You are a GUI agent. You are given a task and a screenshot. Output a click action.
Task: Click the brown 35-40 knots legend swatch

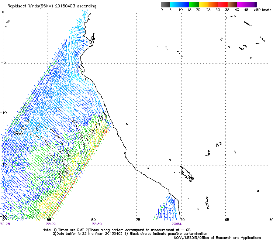coord(232,4)
